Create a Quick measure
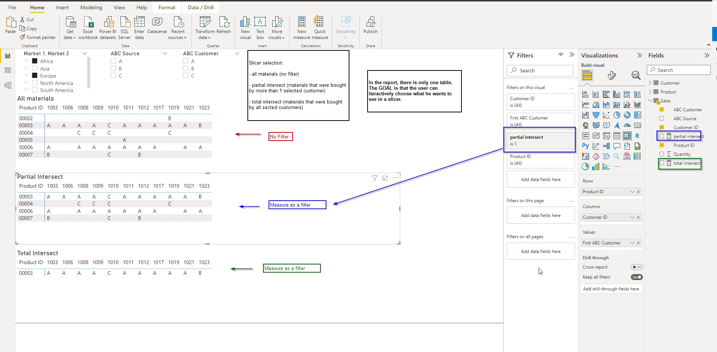Screen dimensions: 717x352 320,28
